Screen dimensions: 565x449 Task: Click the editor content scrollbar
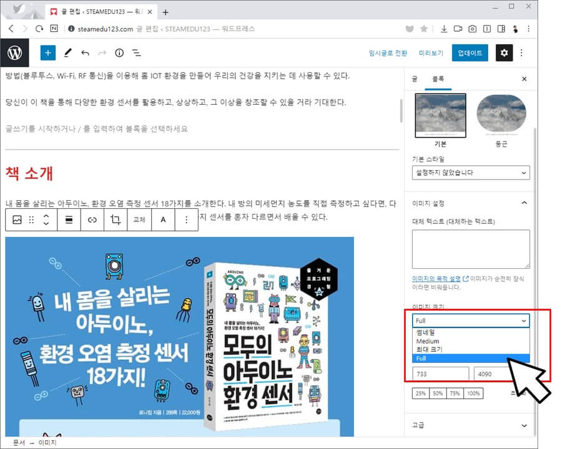pos(401,111)
